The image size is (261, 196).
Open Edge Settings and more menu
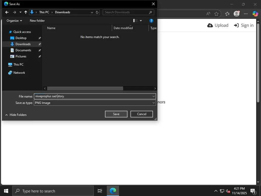[x=245, y=14]
